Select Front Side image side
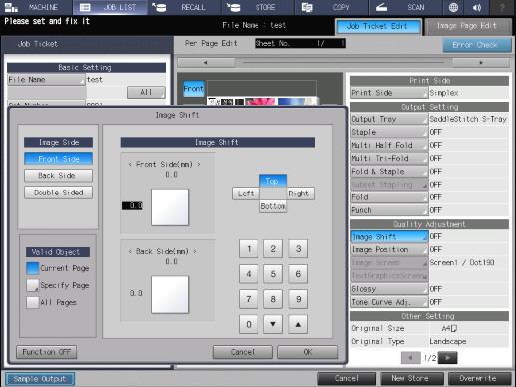516x387 pixels. tap(58, 159)
